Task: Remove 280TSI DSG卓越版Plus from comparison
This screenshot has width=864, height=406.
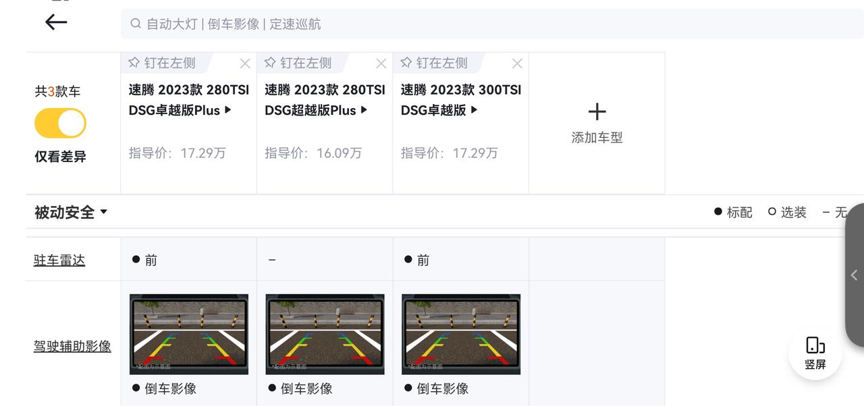Action: [x=245, y=64]
